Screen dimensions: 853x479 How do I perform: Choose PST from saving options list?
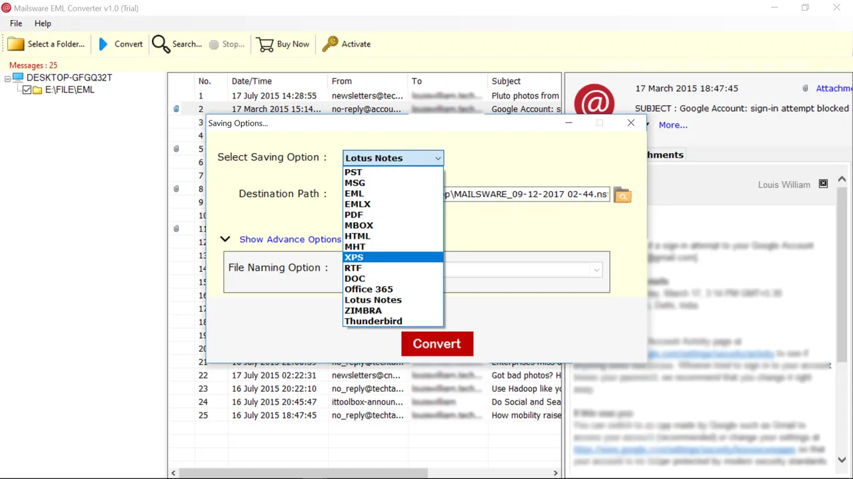coord(393,172)
